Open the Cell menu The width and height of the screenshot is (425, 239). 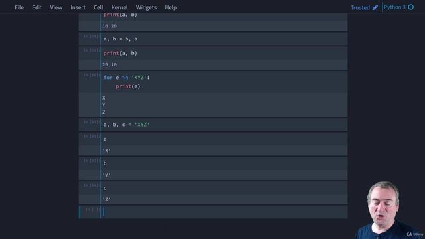click(x=98, y=7)
